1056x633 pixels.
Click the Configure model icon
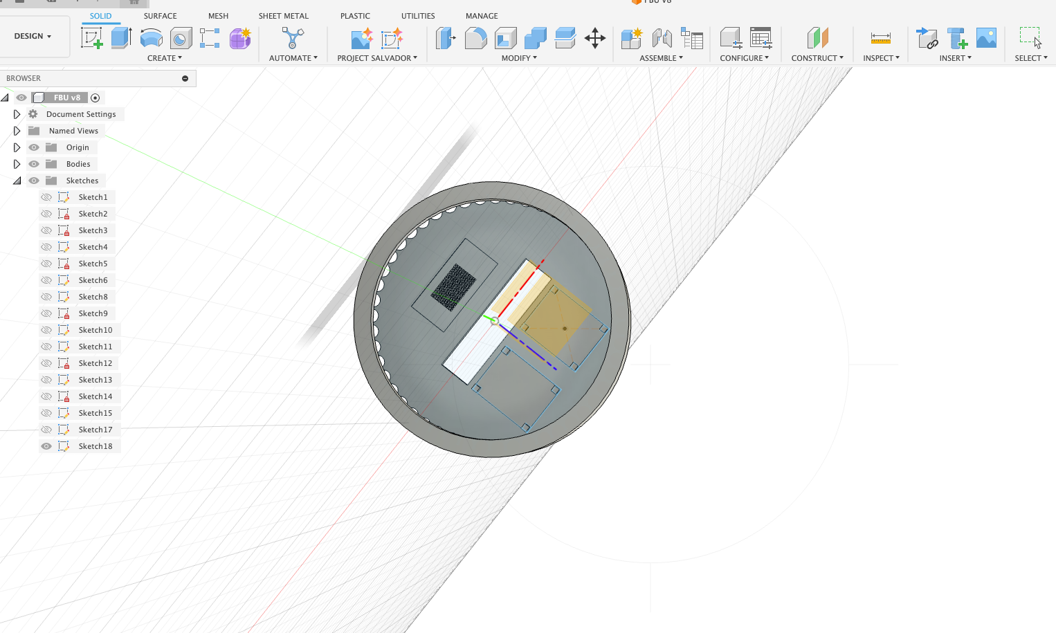click(731, 38)
